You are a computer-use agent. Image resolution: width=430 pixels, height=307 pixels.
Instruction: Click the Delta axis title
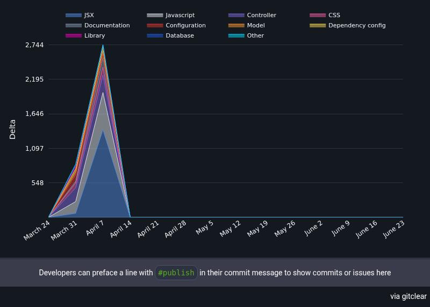click(x=12, y=130)
